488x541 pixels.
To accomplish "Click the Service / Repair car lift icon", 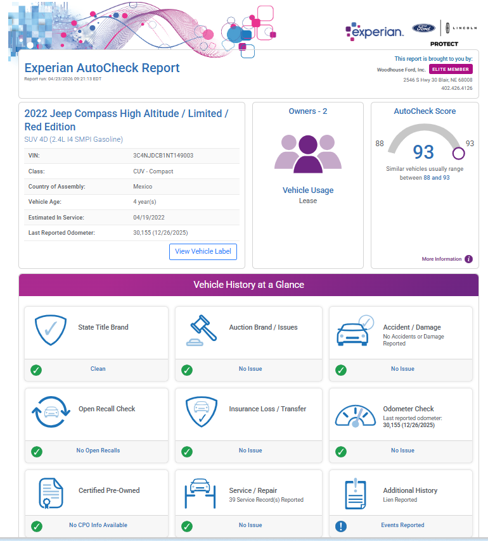I will (200, 494).
